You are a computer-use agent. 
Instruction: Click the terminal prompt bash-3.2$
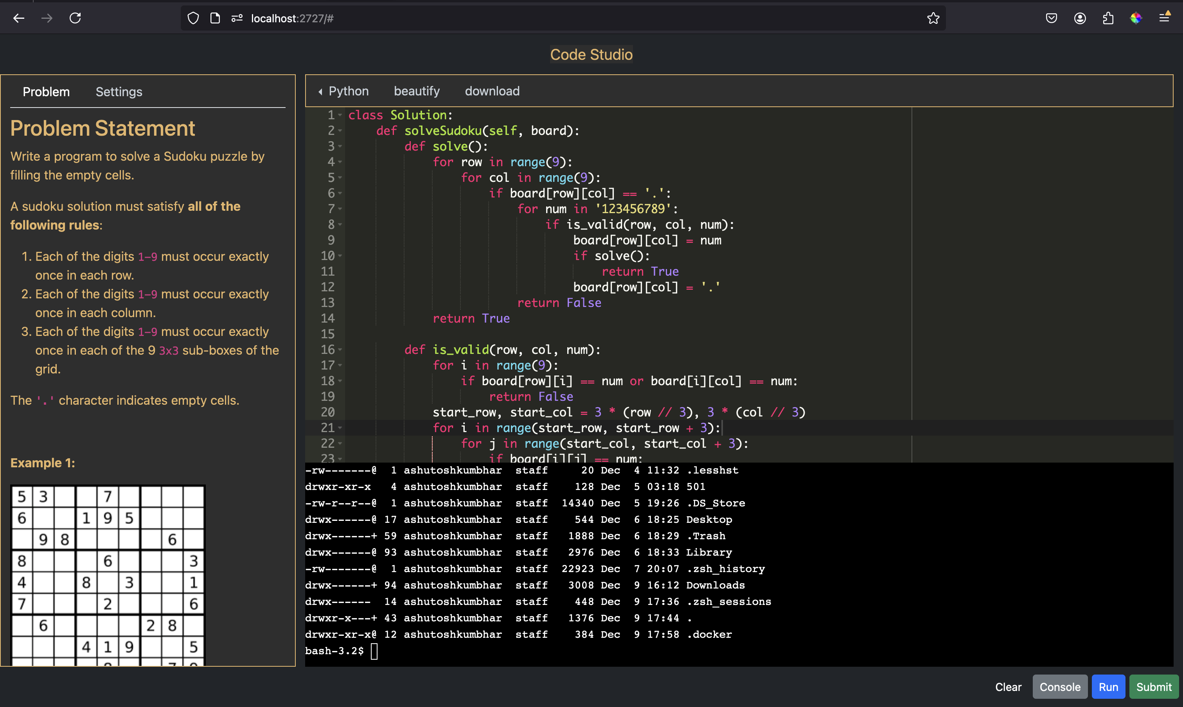[334, 651]
